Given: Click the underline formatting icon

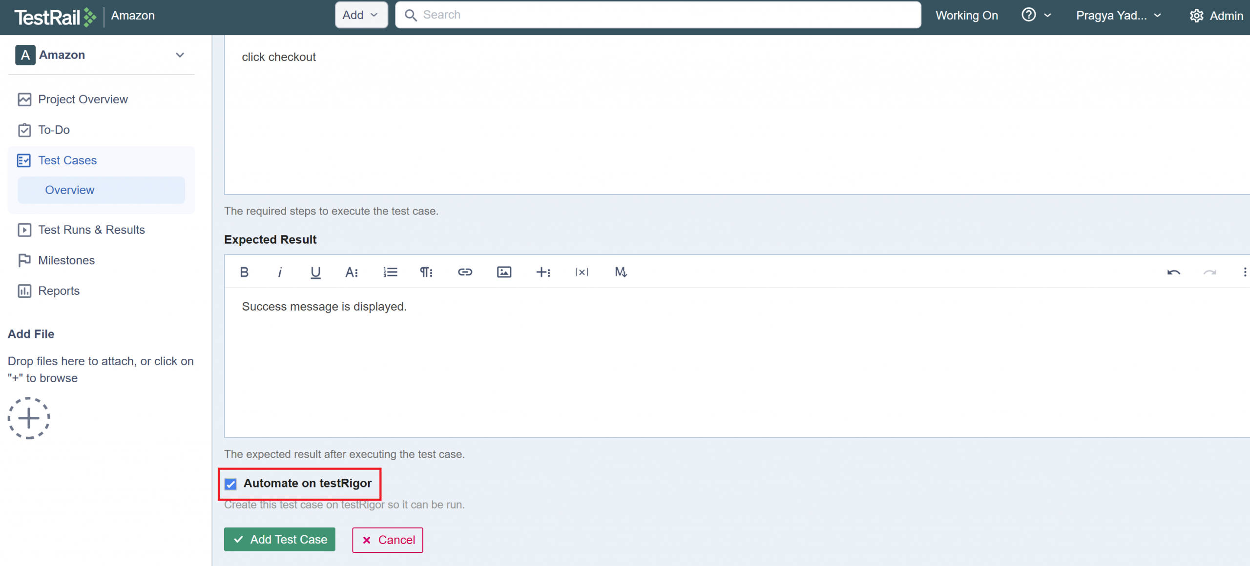Looking at the screenshot, I should 315,272.
